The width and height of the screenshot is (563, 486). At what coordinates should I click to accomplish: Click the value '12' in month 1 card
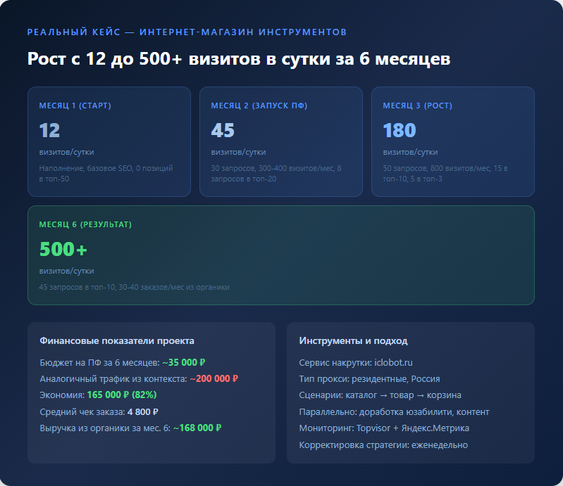pos(49,130)
